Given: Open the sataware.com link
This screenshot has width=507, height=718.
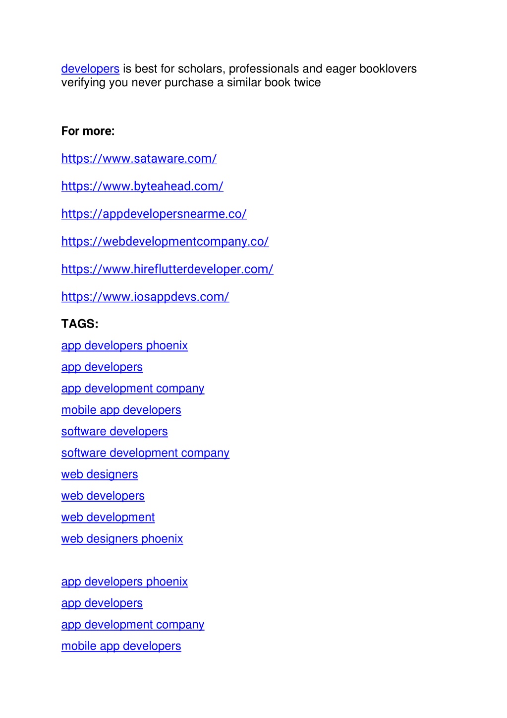Looking at the screenshot, I should point(139,159).
